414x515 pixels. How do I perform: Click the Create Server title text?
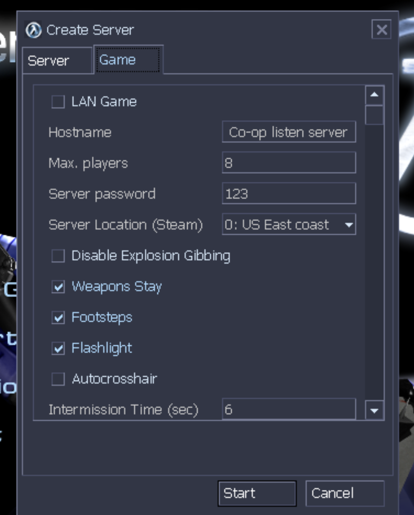[x=90, y=30]
